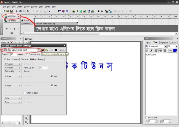Click the Zoom out magnifier icon

pyautogui.click(x=26, y=122)
